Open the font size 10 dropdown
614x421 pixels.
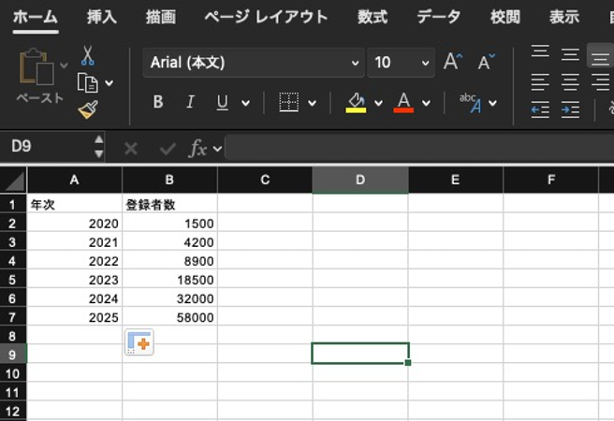(x=425, y=63)
